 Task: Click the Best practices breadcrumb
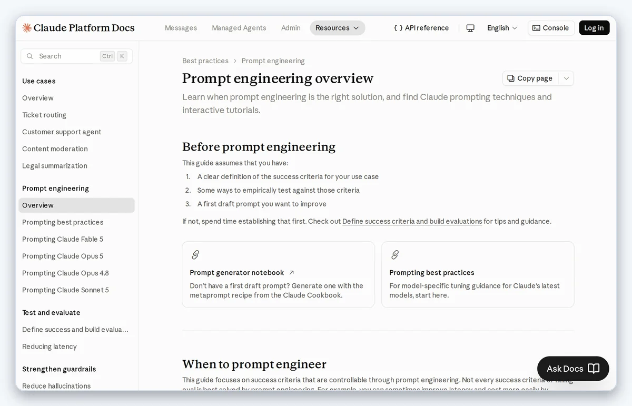point(205,61)
